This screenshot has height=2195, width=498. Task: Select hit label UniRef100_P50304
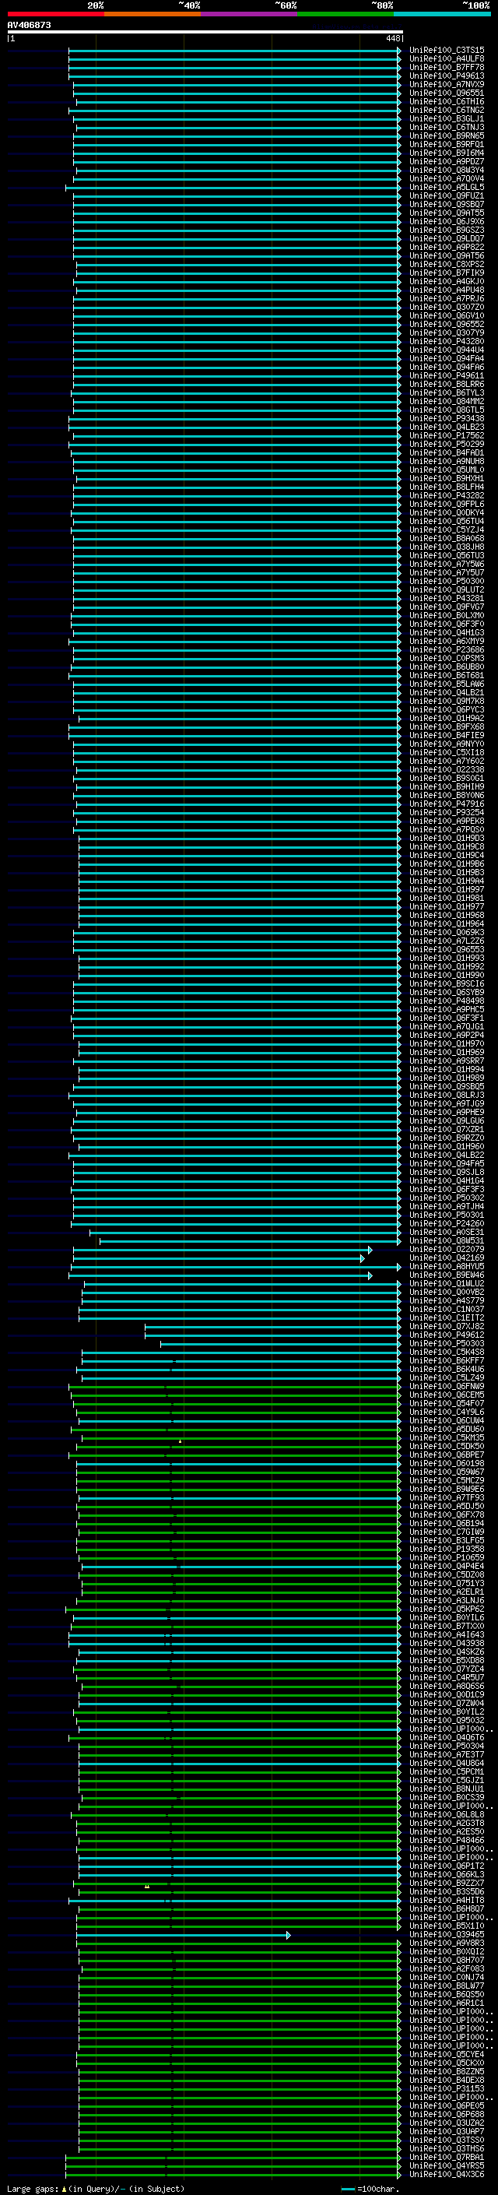(x=447, y=1746)
